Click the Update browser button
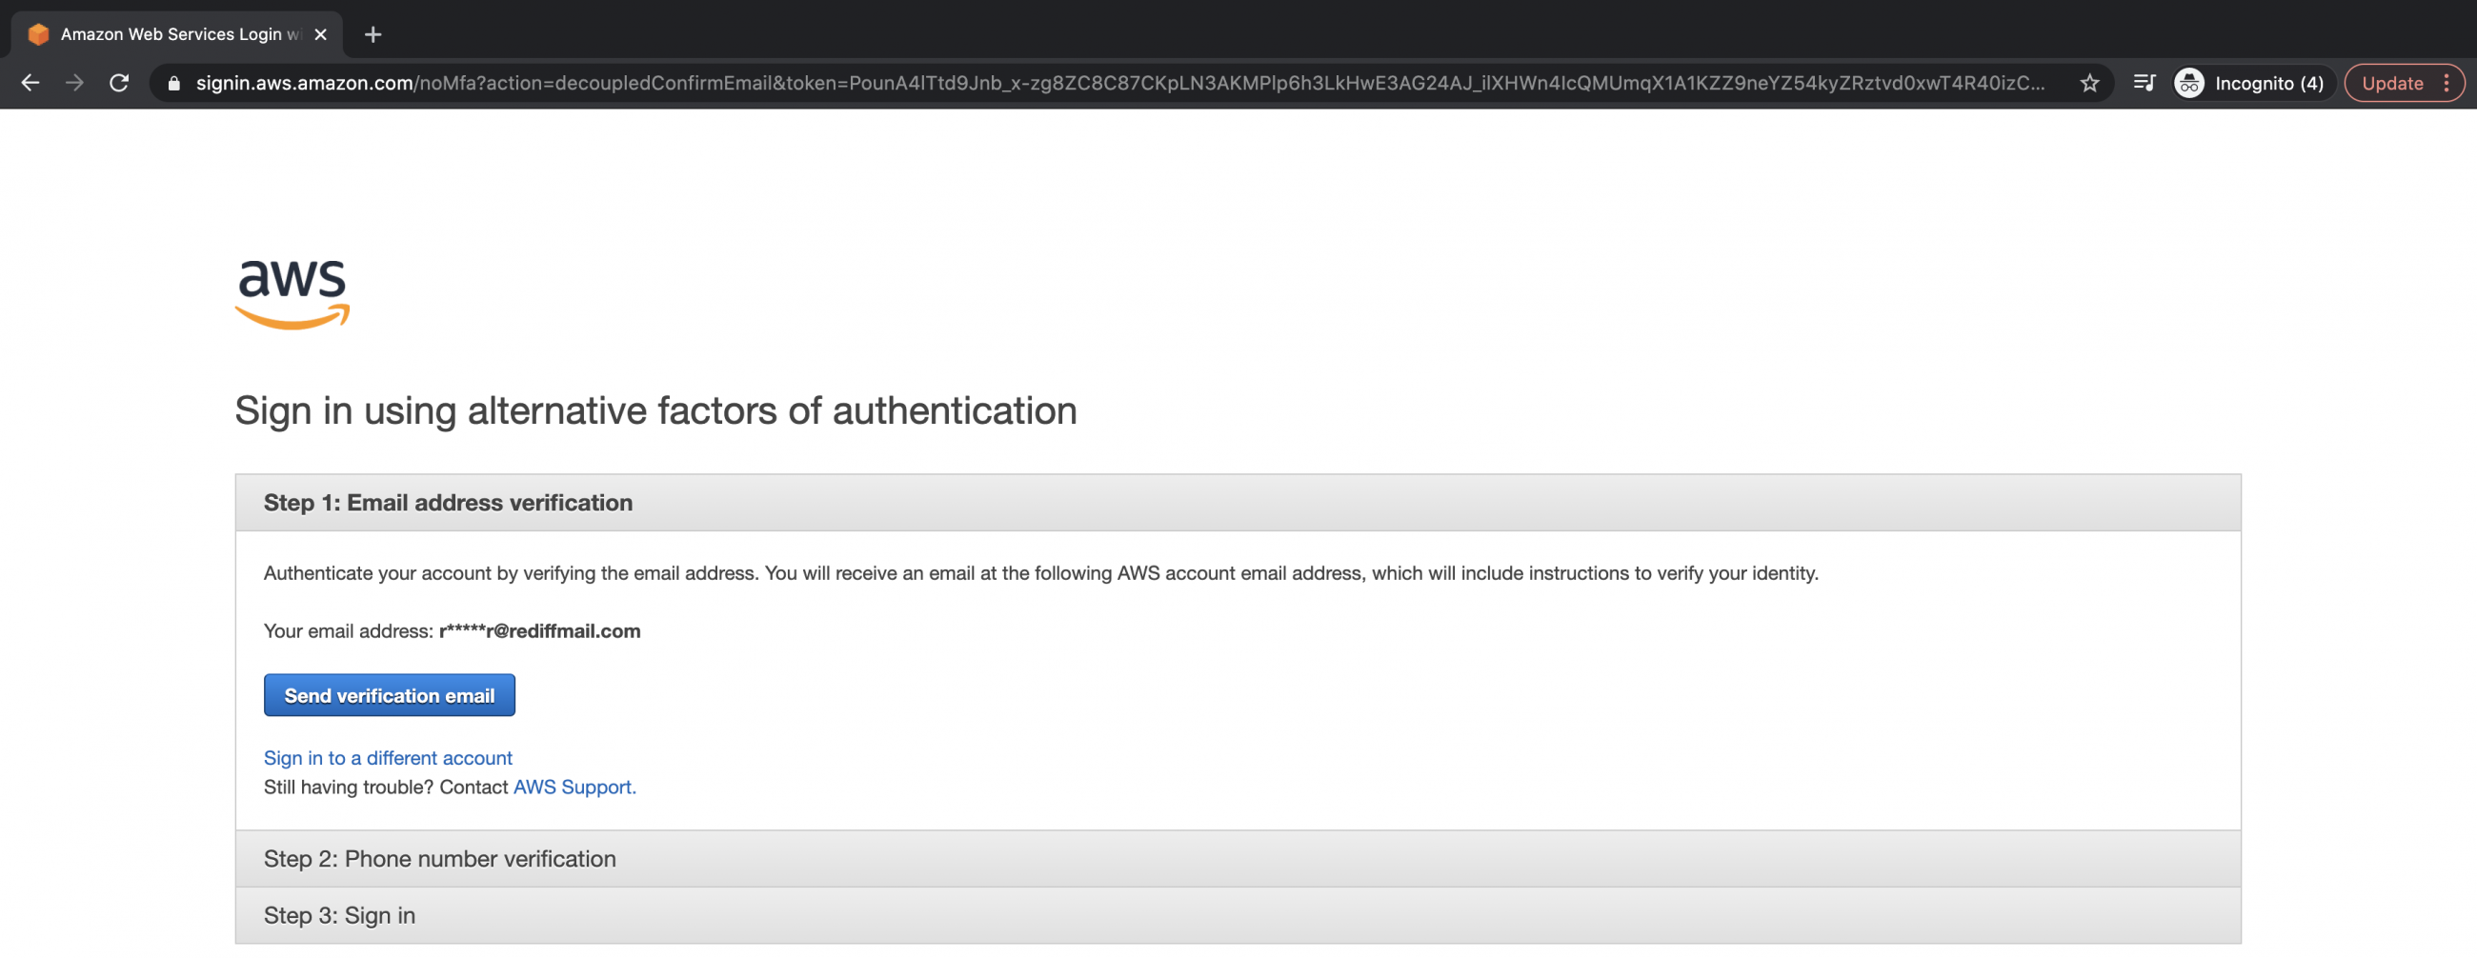This screenshot has width=2477, height=958. pyautogui.click(x=2393, y=83)
